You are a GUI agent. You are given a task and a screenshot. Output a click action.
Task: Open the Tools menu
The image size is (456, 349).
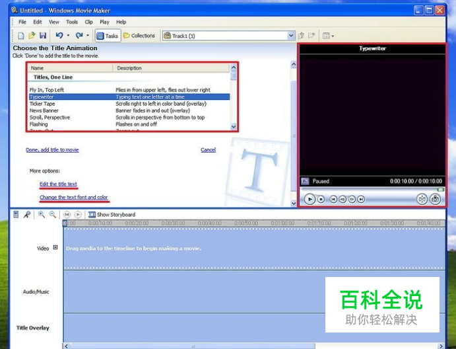(x=72, y=22)
